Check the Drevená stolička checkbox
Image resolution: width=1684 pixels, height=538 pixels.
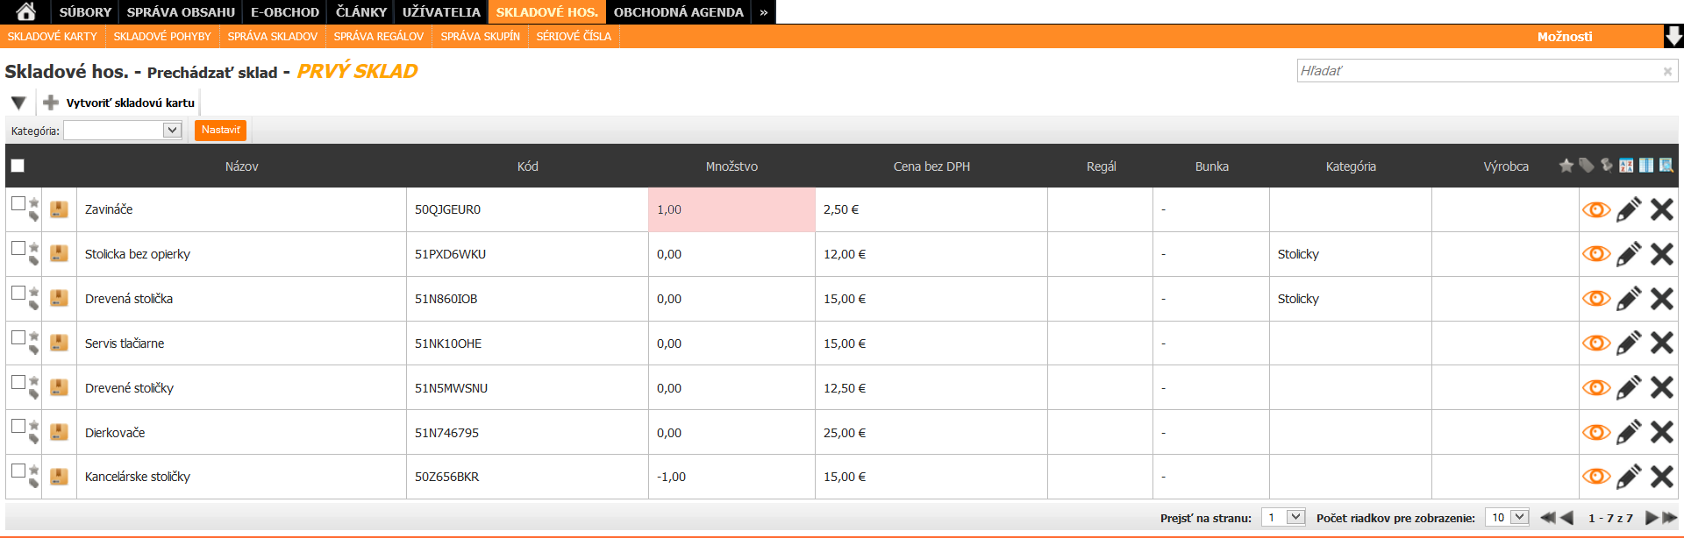[18, 293]
